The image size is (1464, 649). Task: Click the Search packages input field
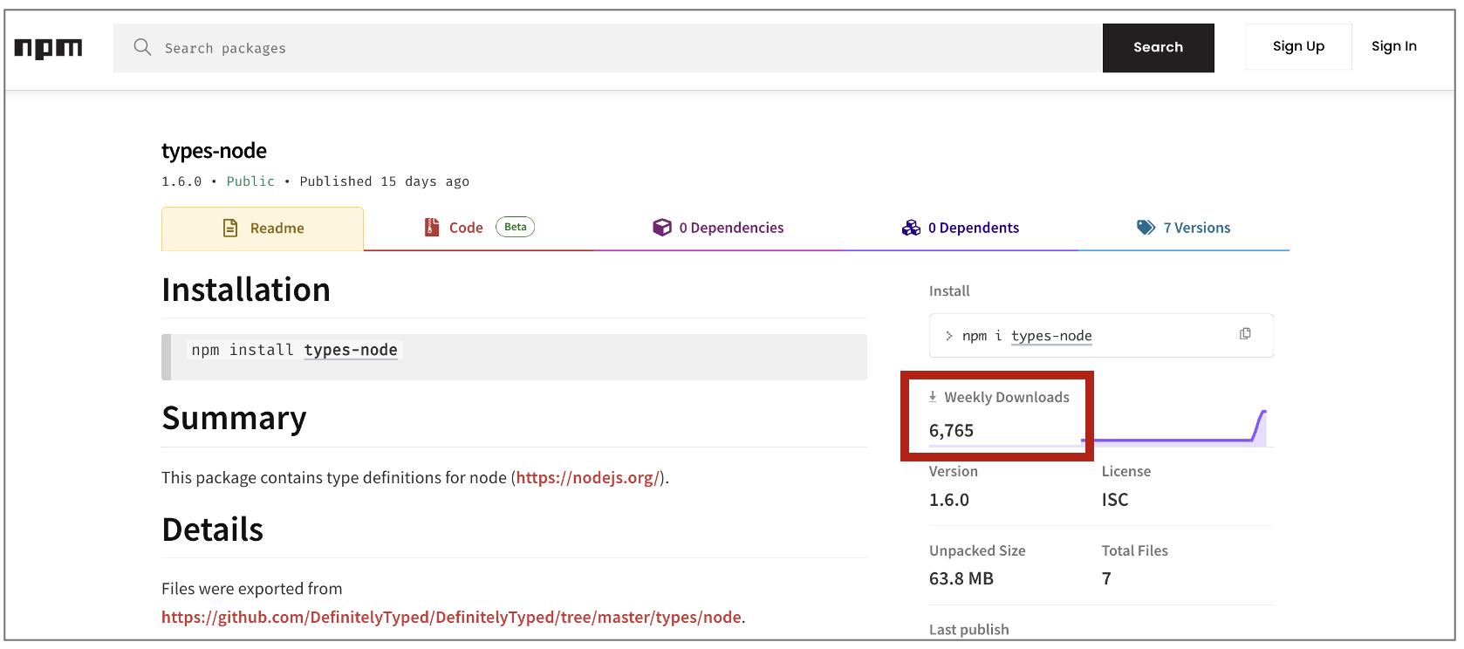[x=608, y=48]
